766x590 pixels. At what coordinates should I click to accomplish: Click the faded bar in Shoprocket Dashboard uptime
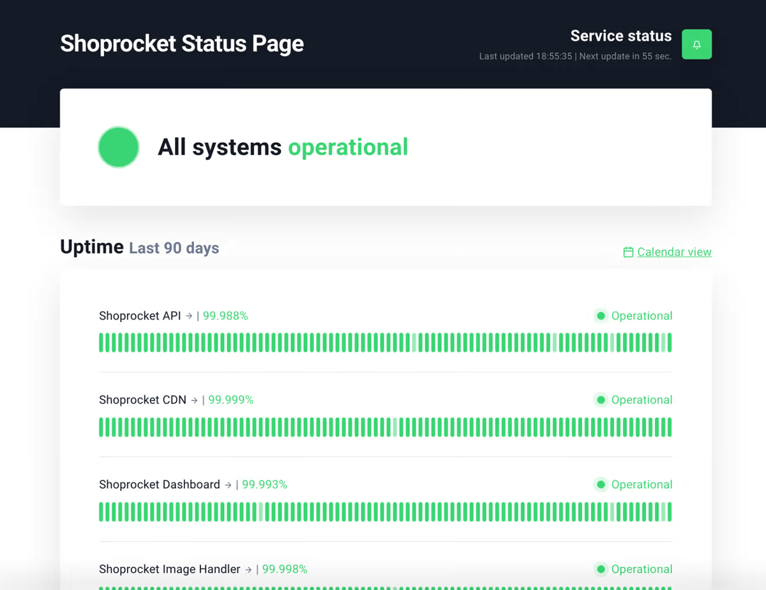tap(261, 512)
